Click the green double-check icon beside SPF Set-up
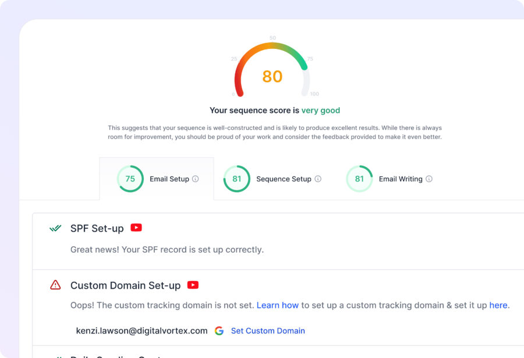The width and height of the screenshot is (524, 358). coord(55,228)
